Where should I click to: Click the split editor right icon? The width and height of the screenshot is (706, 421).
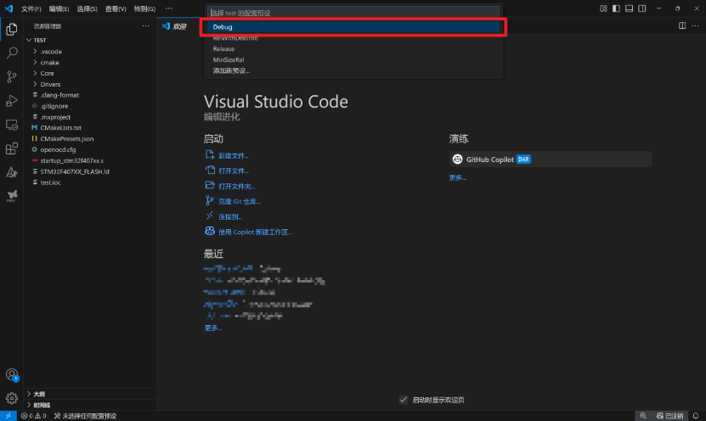[x=682, y=25]
